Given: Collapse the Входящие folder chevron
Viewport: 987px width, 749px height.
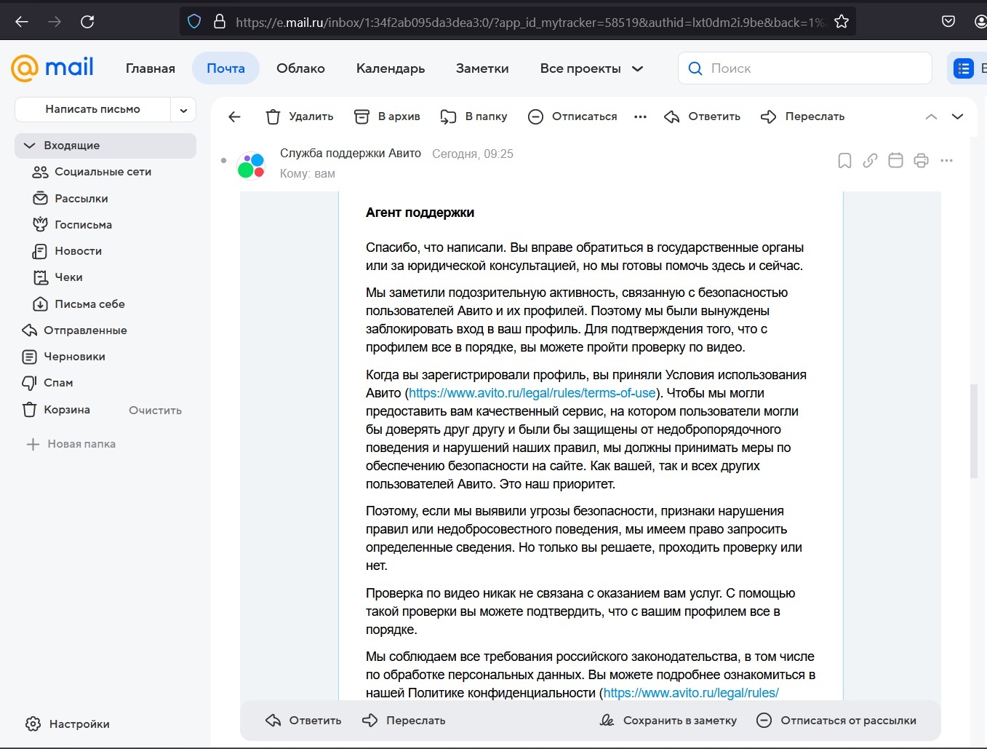Looking at the screenshot, I should tap(29, 146).
